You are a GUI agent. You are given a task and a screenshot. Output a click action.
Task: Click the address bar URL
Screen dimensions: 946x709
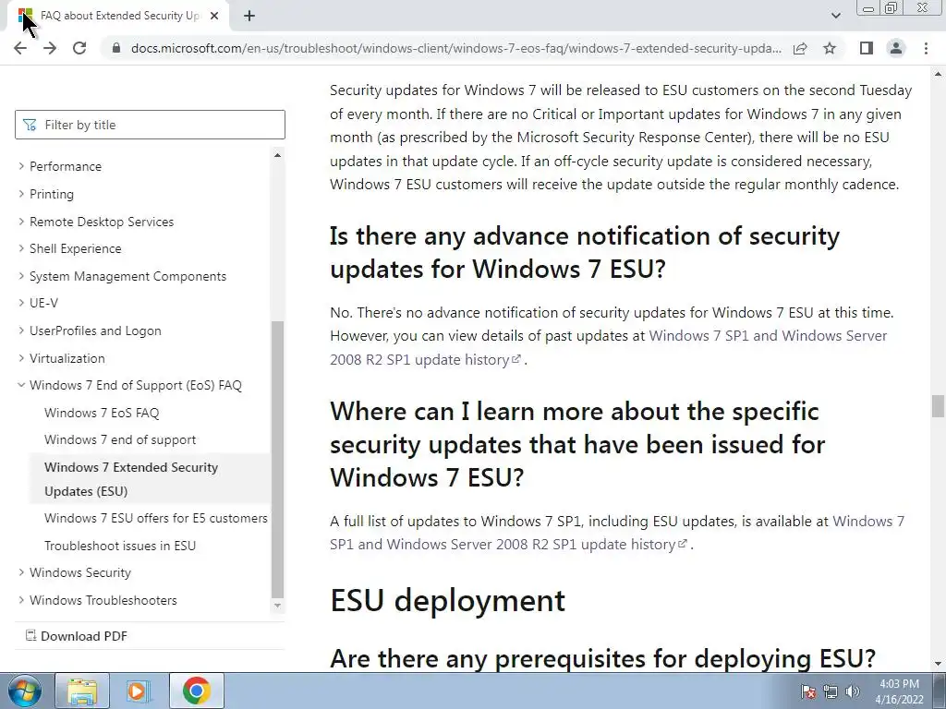[x=455, y=48]
